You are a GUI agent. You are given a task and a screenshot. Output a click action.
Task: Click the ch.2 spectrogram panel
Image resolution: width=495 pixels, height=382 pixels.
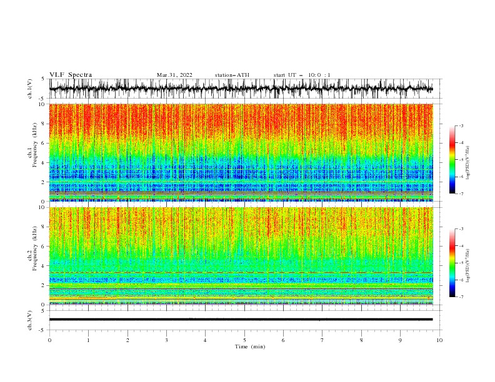(x=241, y=256)
